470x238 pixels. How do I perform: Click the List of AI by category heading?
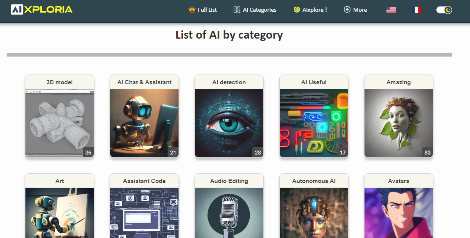(229, 35)
